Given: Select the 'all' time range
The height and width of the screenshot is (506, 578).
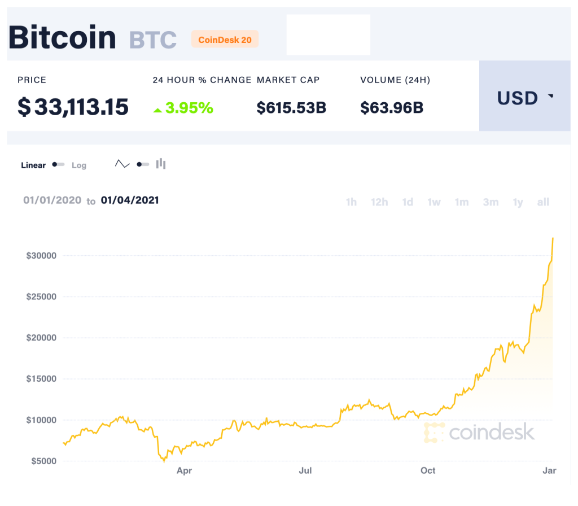Looking at the screenshot, I should pos(543,202).
